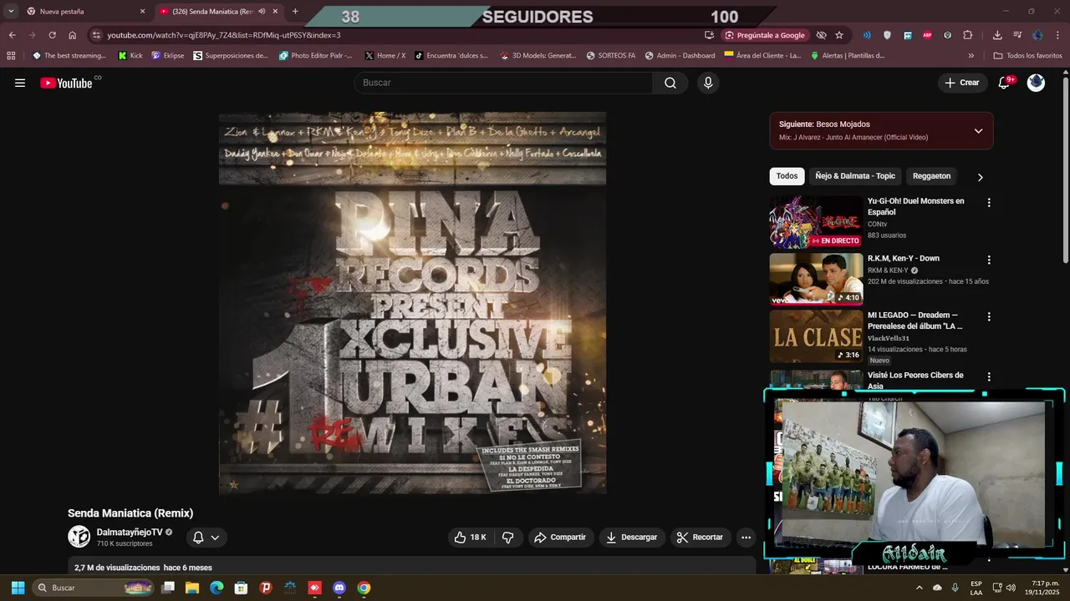The width and height of the screenshot is (1070, 601).
Task: Go back with the browser back arrow
Action: coord(12,35)
